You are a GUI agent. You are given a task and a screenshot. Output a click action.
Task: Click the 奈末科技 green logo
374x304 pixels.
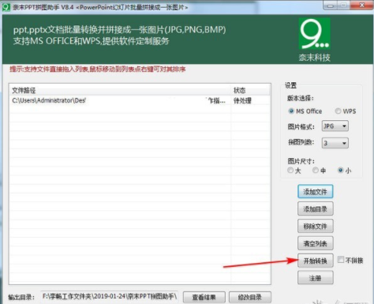coord(315,34)
